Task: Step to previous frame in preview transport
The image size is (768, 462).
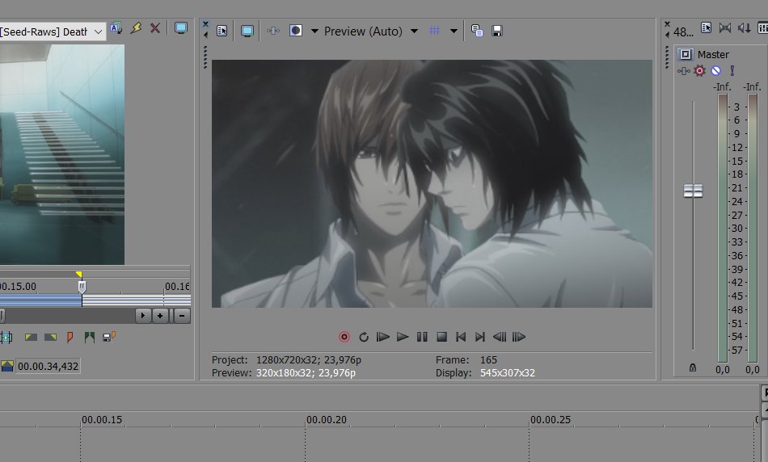Action: 500,337
